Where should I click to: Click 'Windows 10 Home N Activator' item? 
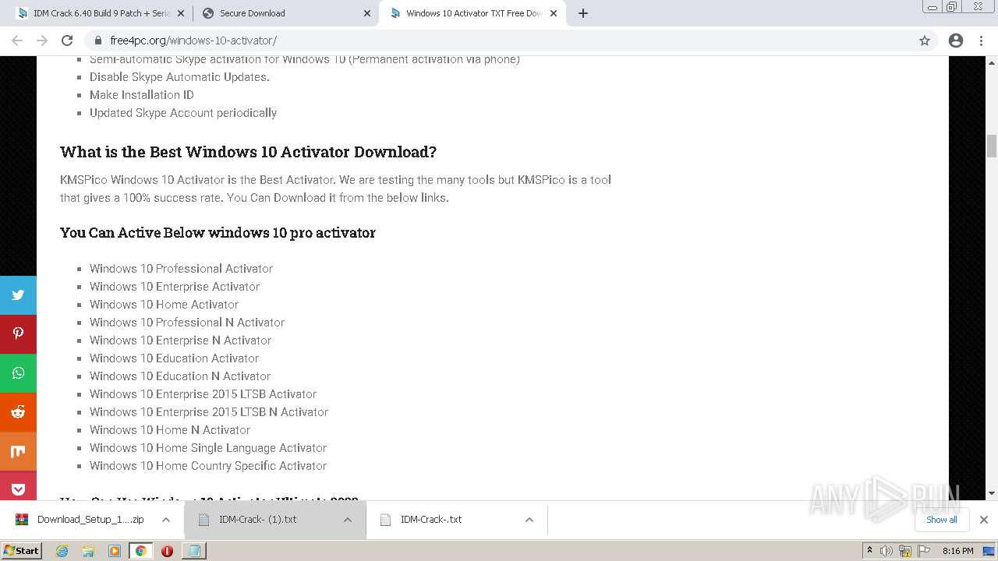click(170, 430)
